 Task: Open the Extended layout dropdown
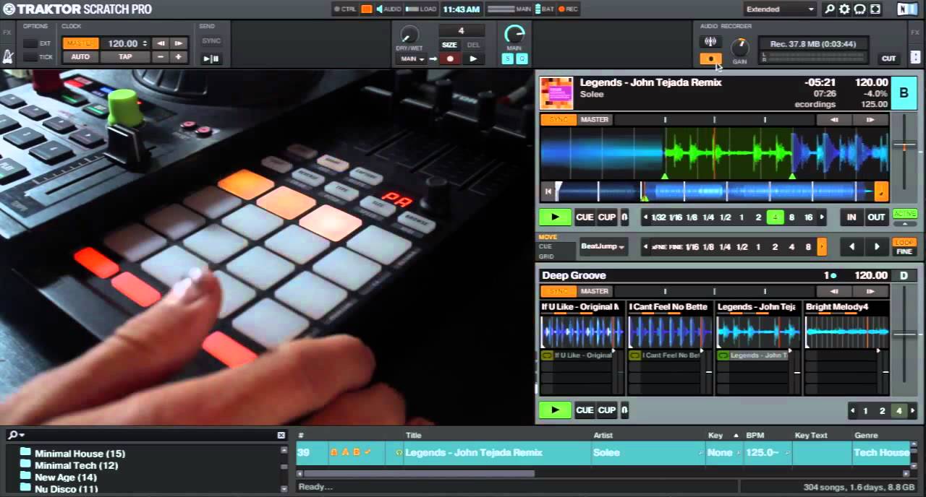[x=780, y=9]
